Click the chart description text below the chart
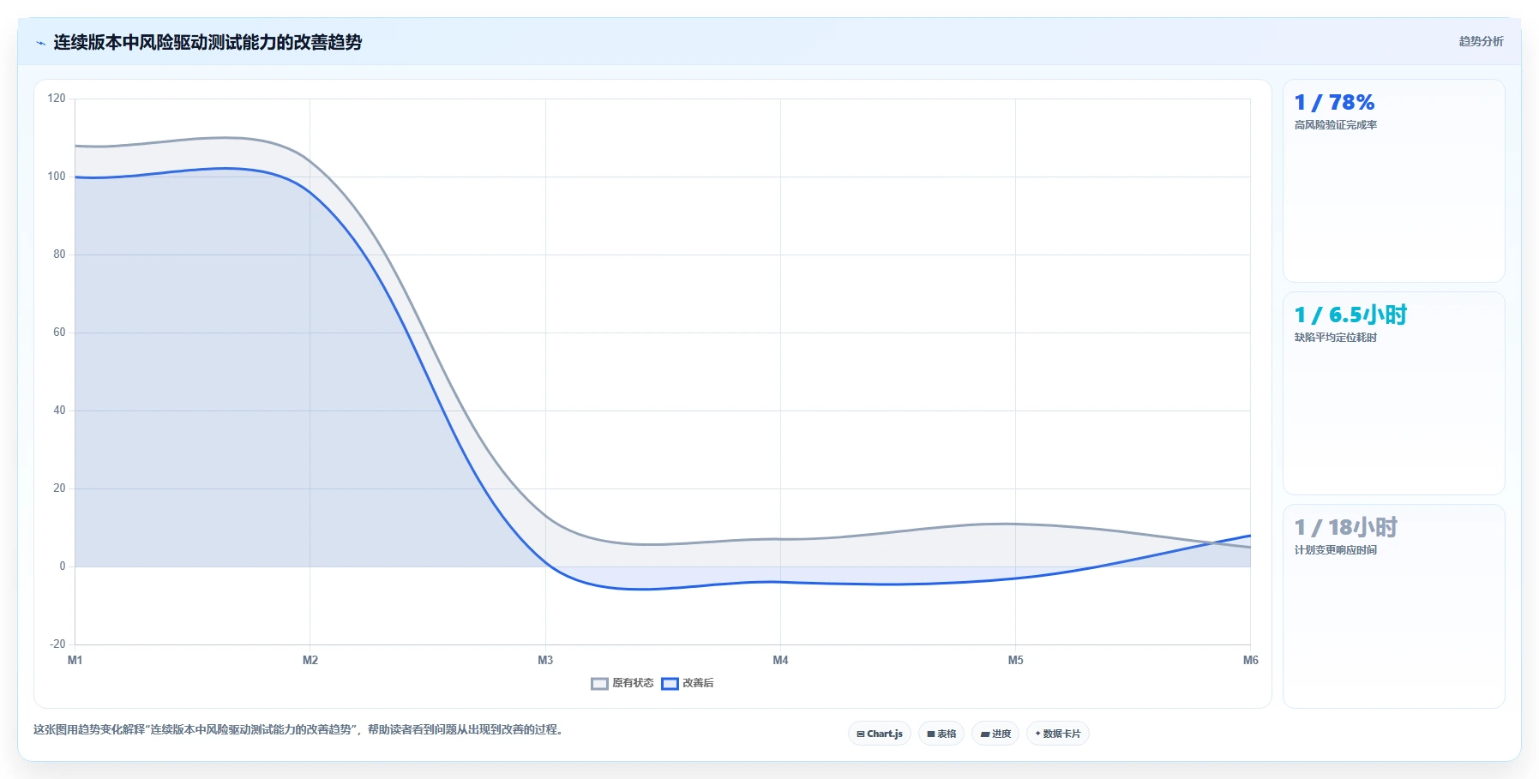The height and width of the screenshot is (779, 1539). click(298, 729)
